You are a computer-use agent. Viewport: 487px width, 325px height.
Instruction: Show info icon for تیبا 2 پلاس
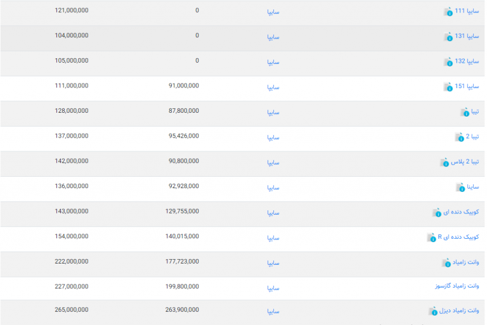(x=445, y=162)
